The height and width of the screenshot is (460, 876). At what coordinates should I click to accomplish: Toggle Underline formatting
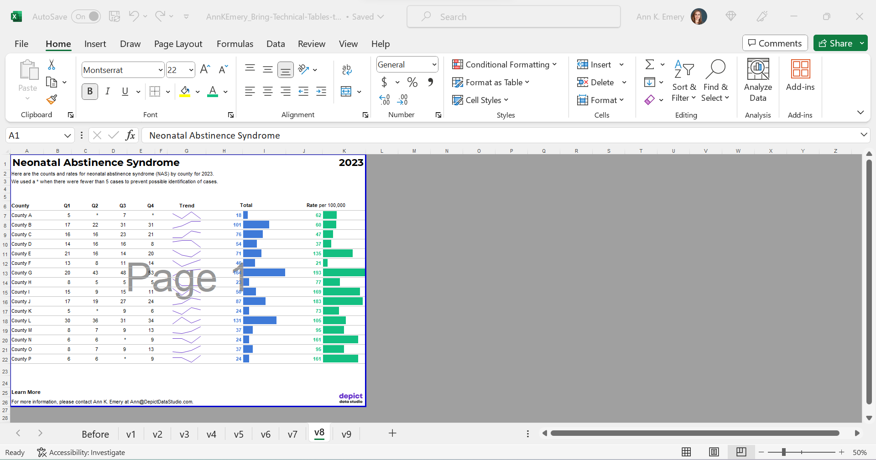tap(125, 91)
